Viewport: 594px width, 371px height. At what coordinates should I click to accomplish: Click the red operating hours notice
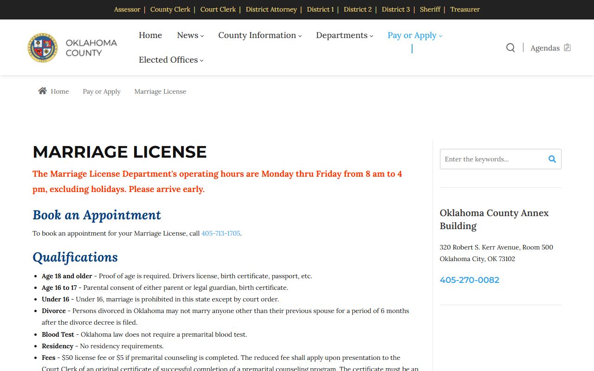coord(217,181)
